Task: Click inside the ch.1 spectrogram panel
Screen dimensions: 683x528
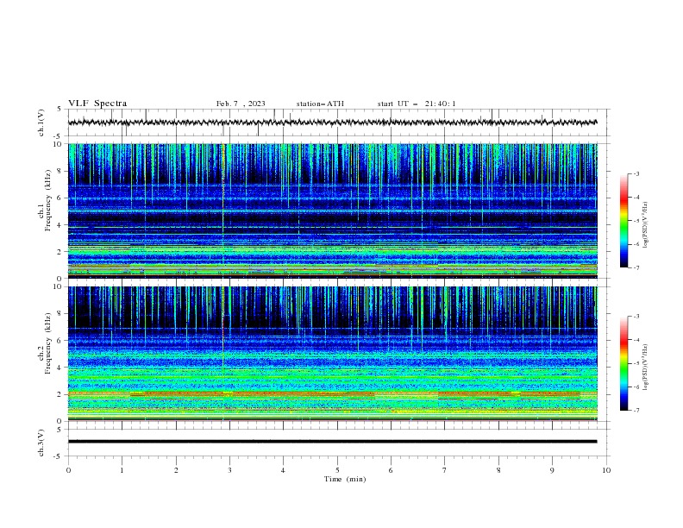Action: pyautogui.click(x=332, y=211)
